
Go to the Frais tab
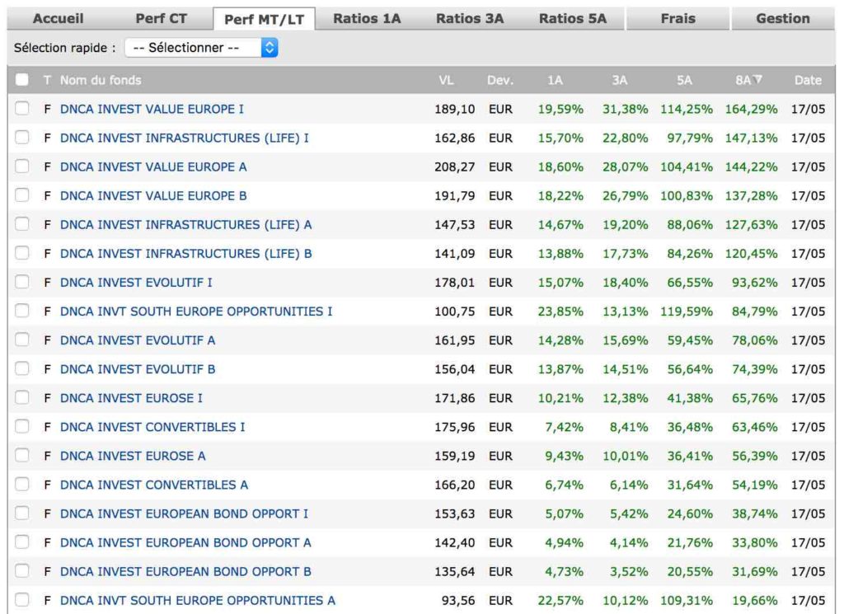click(x=678, y=19)
